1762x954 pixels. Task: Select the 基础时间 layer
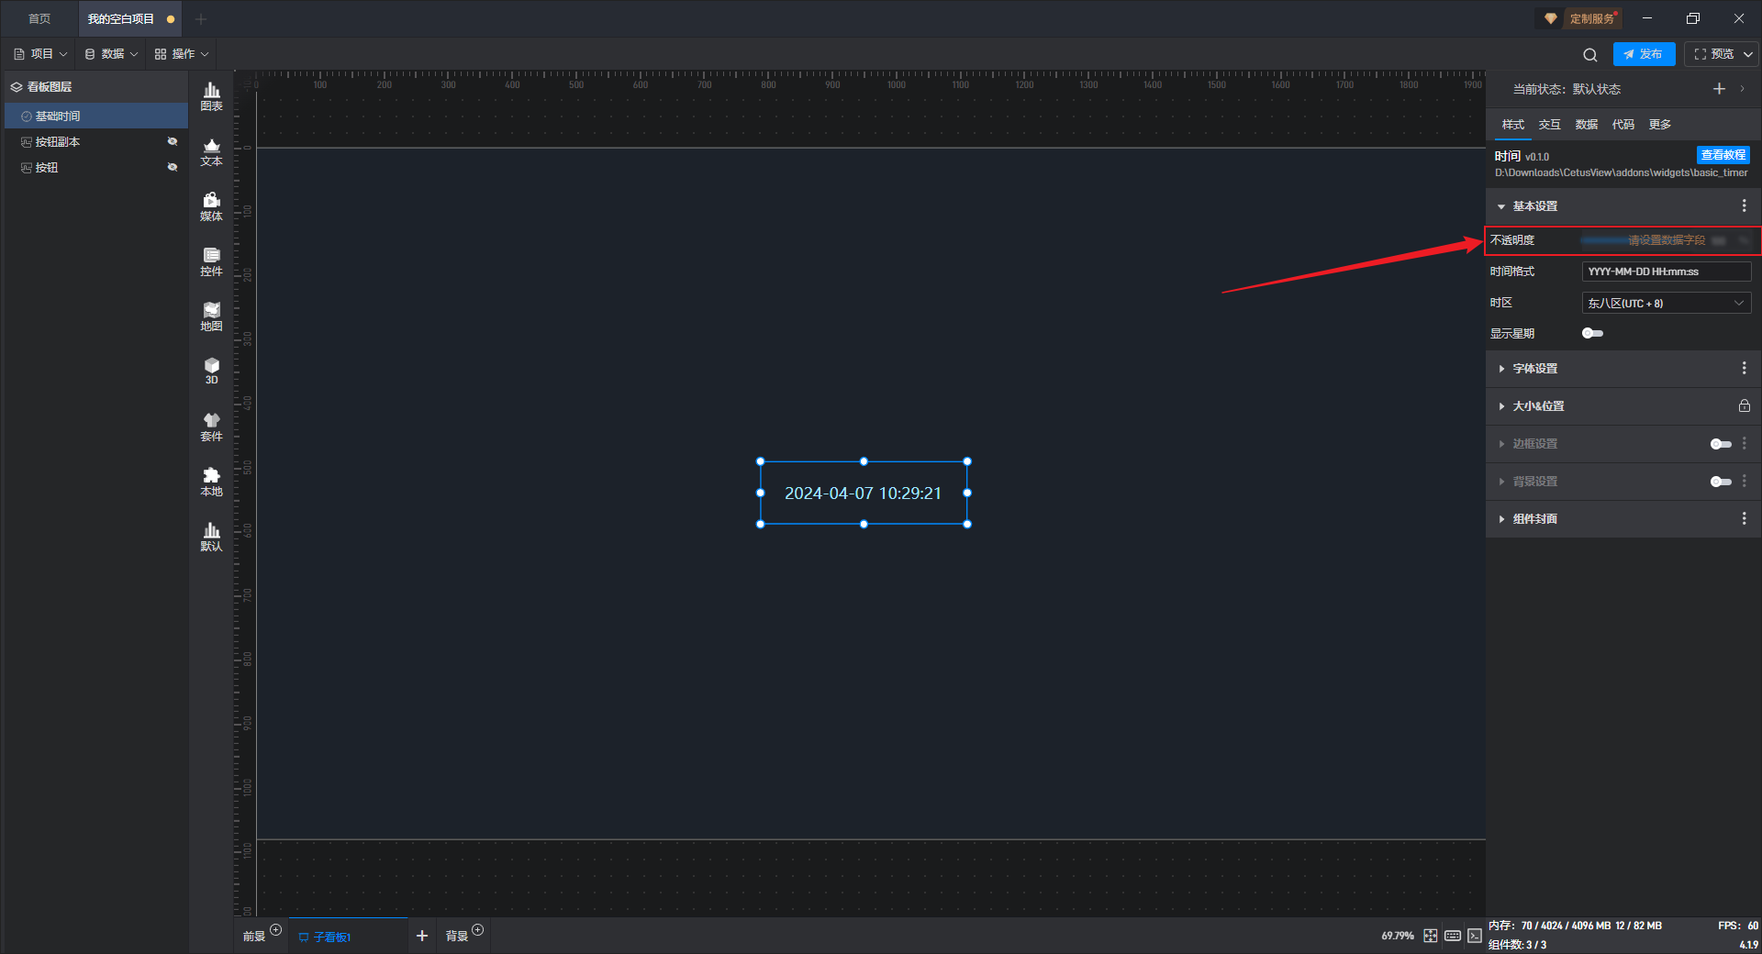pyautogui.click(x=96, y=116)
